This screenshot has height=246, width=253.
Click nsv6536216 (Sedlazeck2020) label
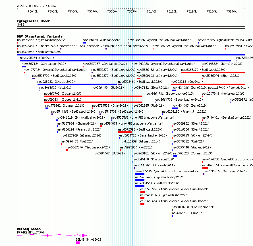225,171
